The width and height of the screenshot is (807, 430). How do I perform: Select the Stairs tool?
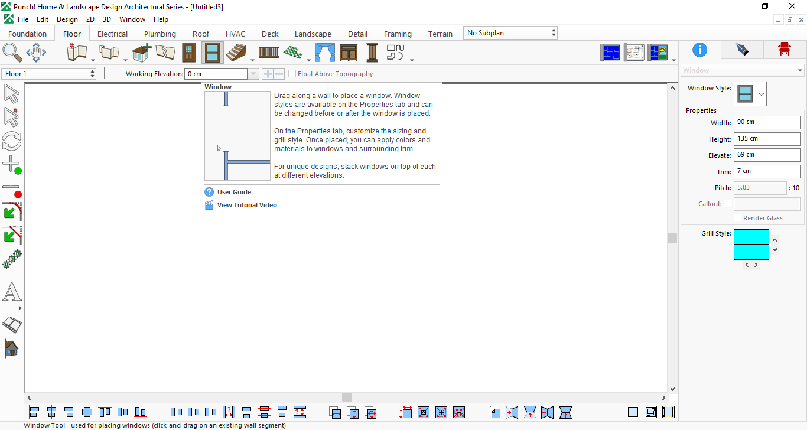236,53
